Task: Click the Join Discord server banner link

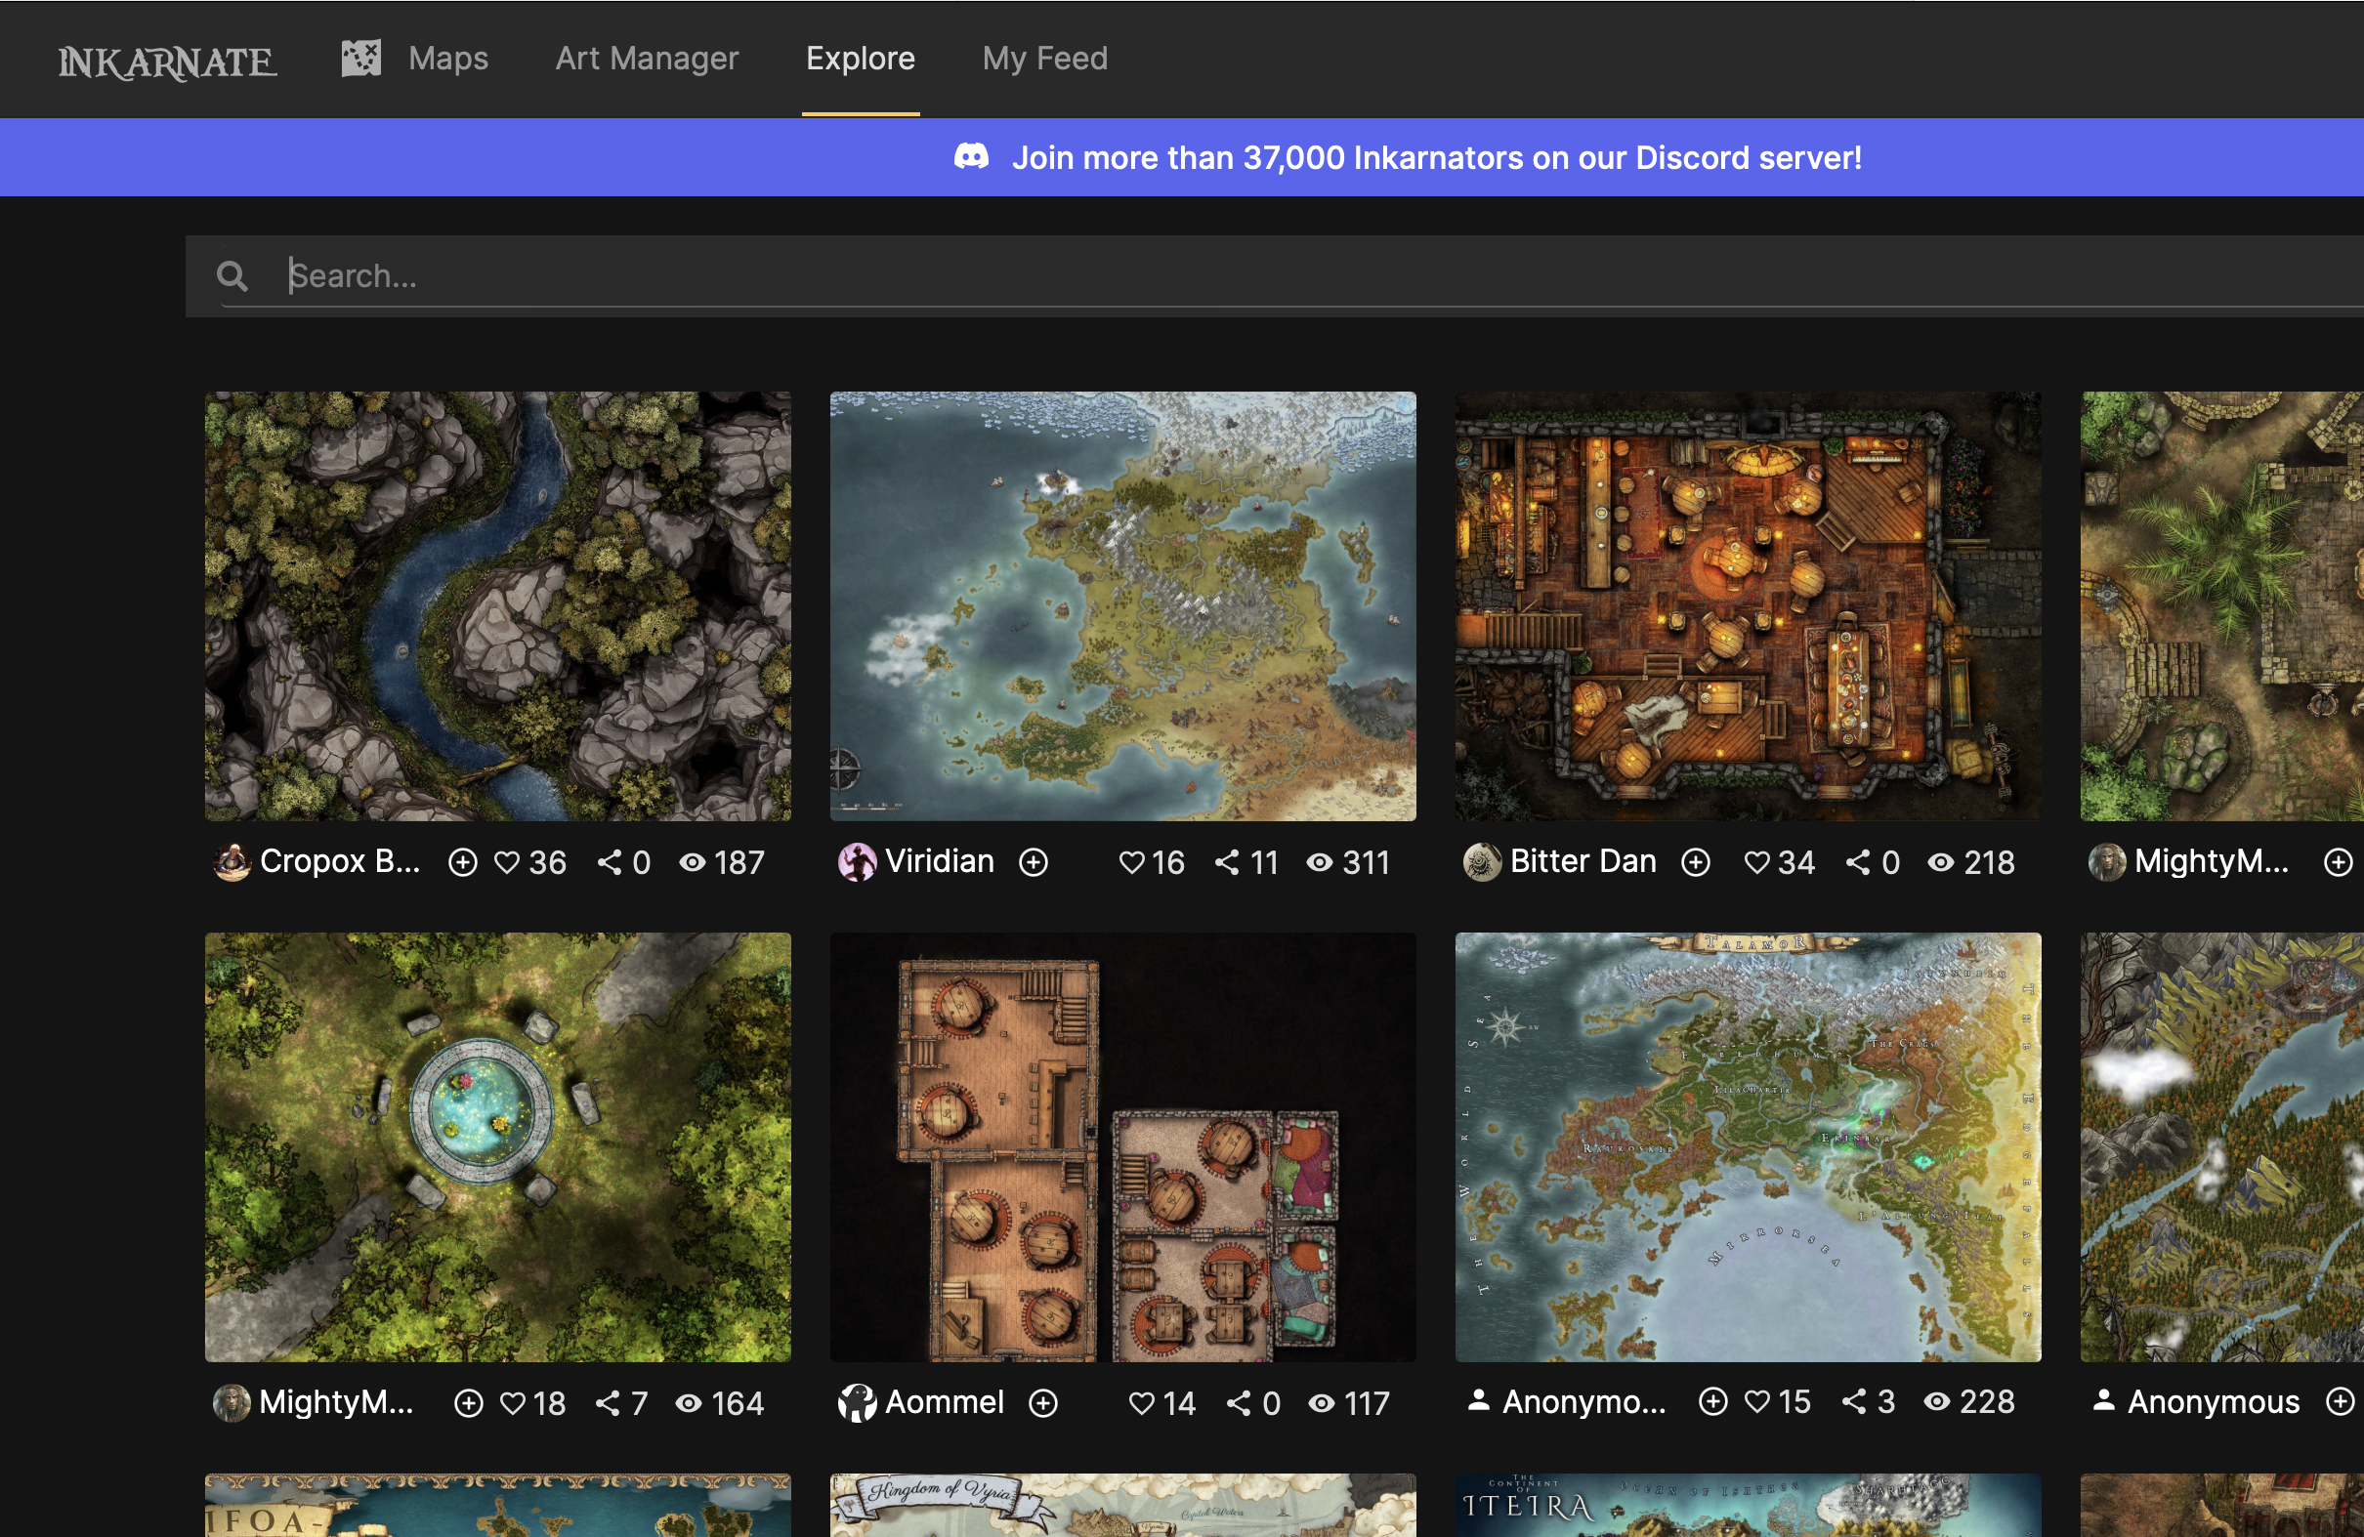Action: pos(1435,157)
